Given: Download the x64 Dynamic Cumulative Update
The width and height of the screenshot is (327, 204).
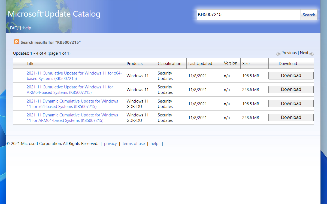Looking at the screenshot, I should click(x=291, y=104).
